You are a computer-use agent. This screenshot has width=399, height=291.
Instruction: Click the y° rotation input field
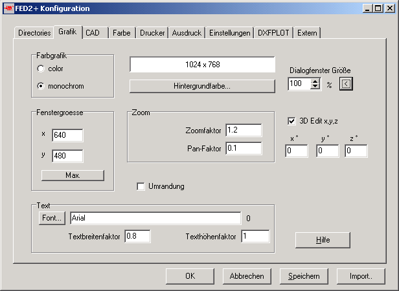point(328,151)
